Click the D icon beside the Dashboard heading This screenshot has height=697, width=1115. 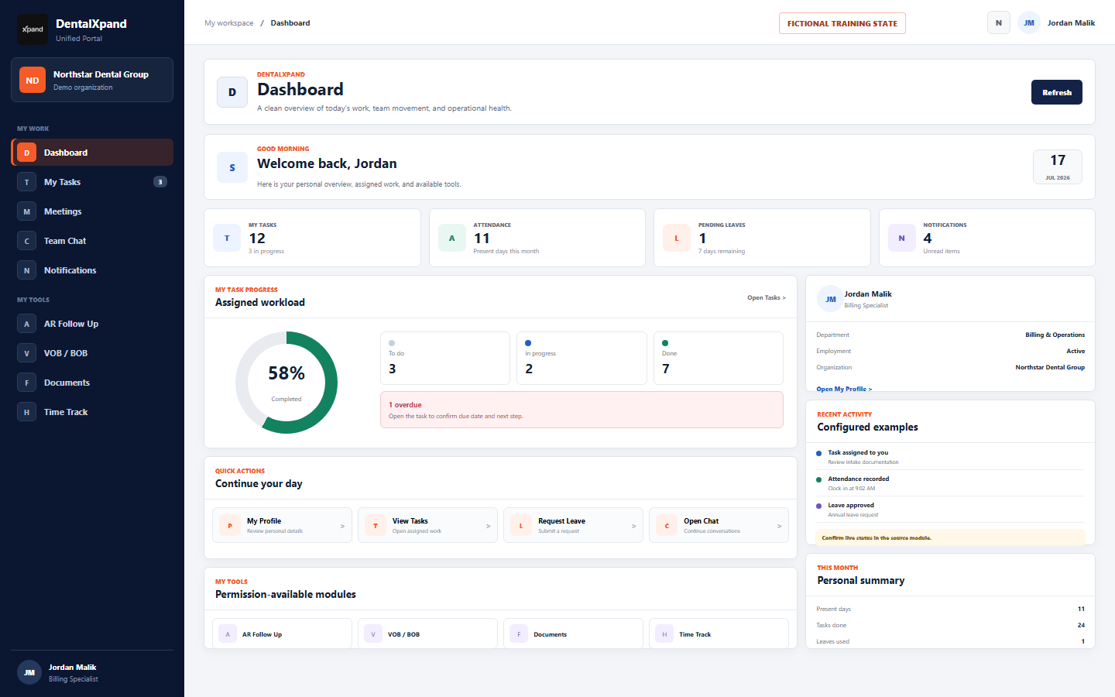pos(232,92)
